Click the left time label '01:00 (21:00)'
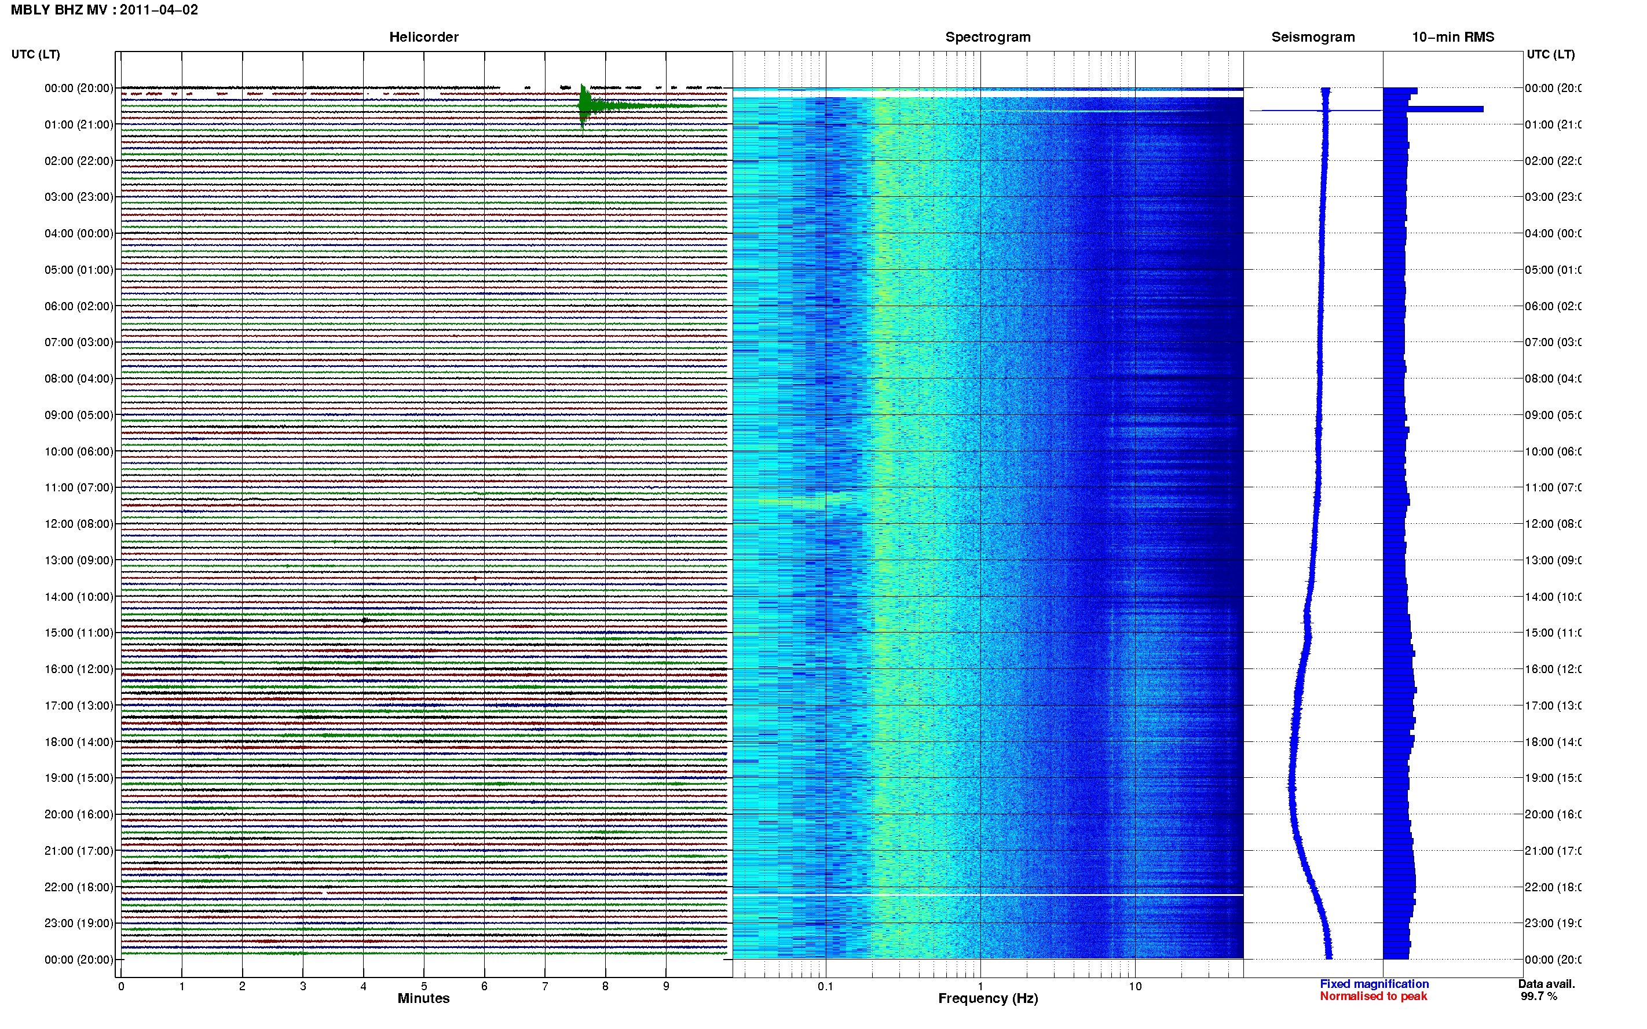The height and width of the screenshot is (1029, 1647). [79, 124]
